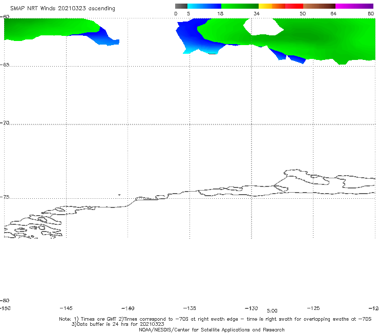Click the color bar label '64'
379x333 pixels.
pyautogui.click(x=333, y=13)
